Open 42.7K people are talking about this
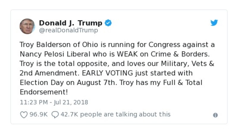This screenshot has height=138, width=238. 115,114
